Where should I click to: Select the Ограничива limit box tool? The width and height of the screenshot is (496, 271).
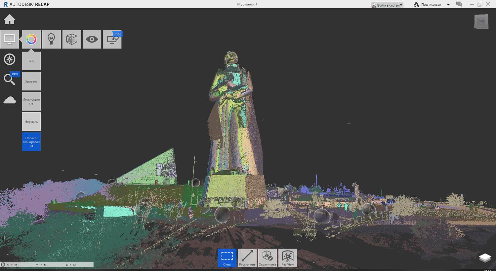point(268,258)
